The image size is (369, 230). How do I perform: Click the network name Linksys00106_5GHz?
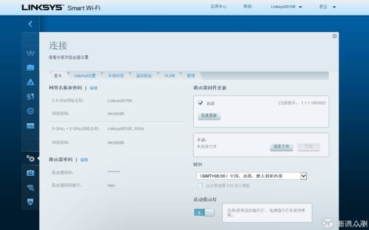(126, 129)
